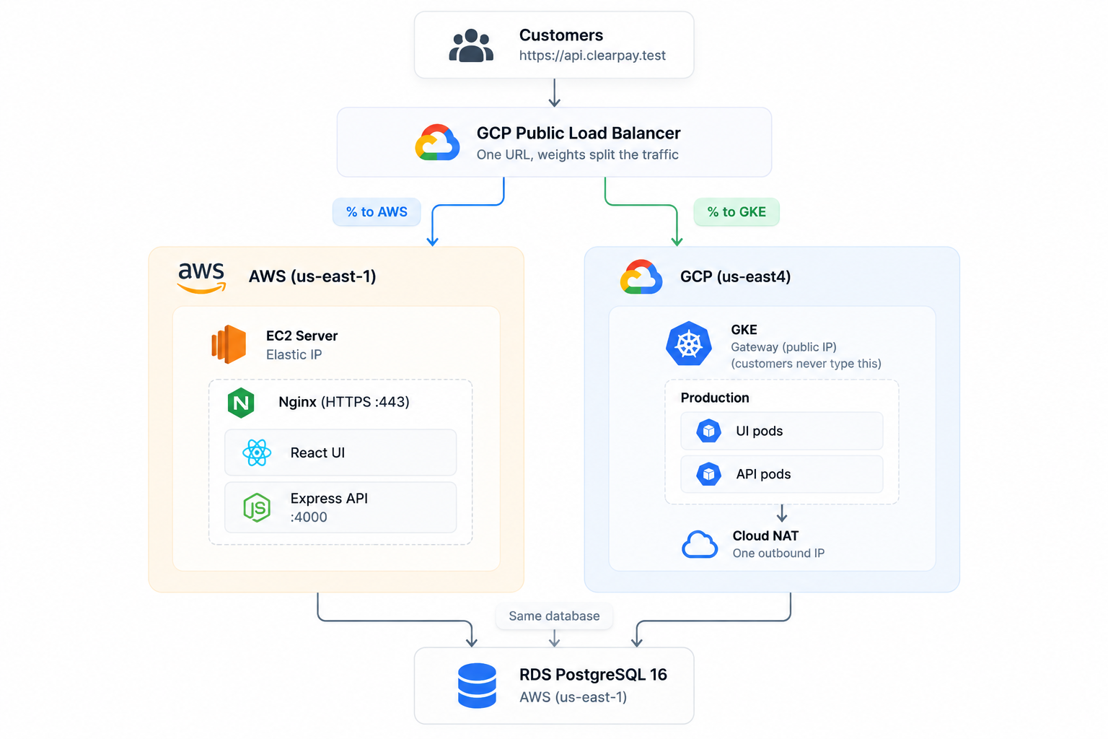
Task: Click the '% to AWS' label
Action: 377,212
